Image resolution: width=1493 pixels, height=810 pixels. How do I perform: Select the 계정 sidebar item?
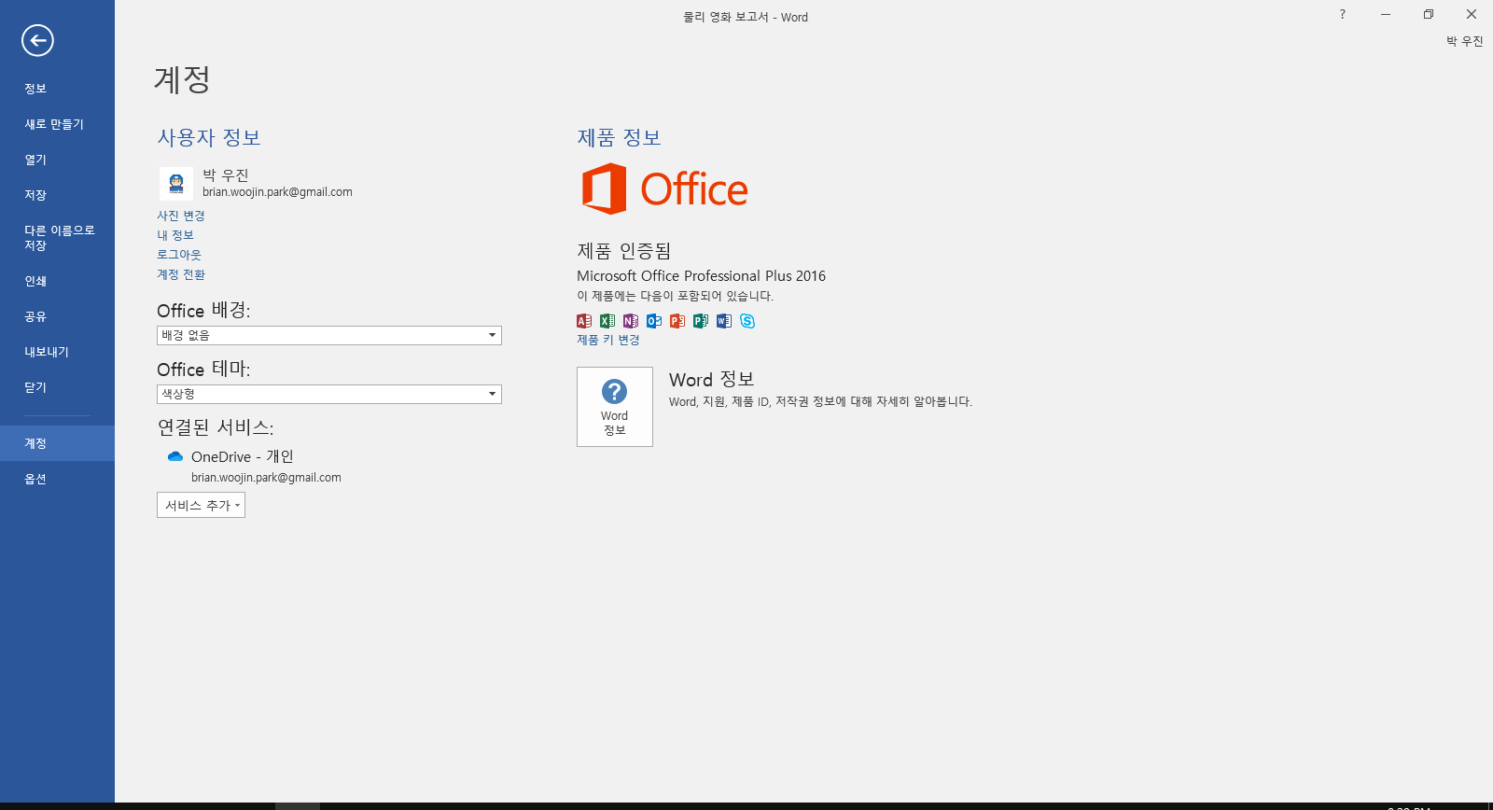[57, 443]
